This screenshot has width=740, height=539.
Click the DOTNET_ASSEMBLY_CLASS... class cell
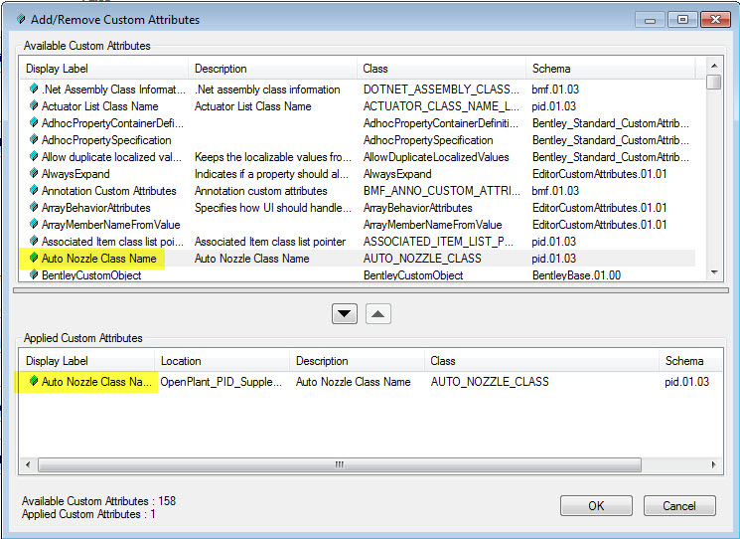(441, 90)
